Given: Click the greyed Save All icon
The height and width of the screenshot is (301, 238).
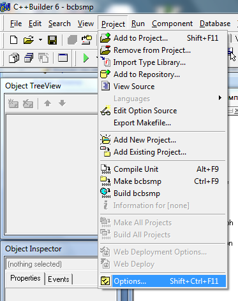Looking at the screenshot, I should pos(72,40).
